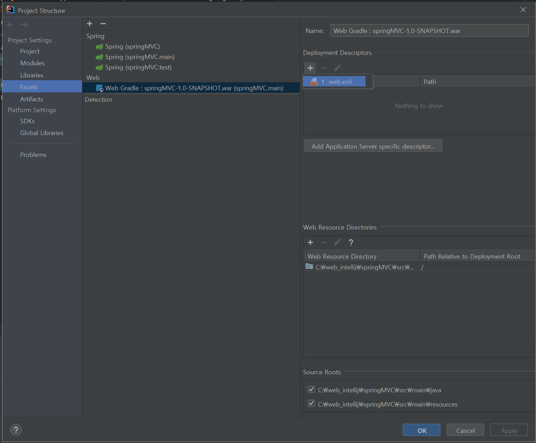This screenshot has height=443, width=536.
Task: Open the Problems page
Action: point(33,155)
